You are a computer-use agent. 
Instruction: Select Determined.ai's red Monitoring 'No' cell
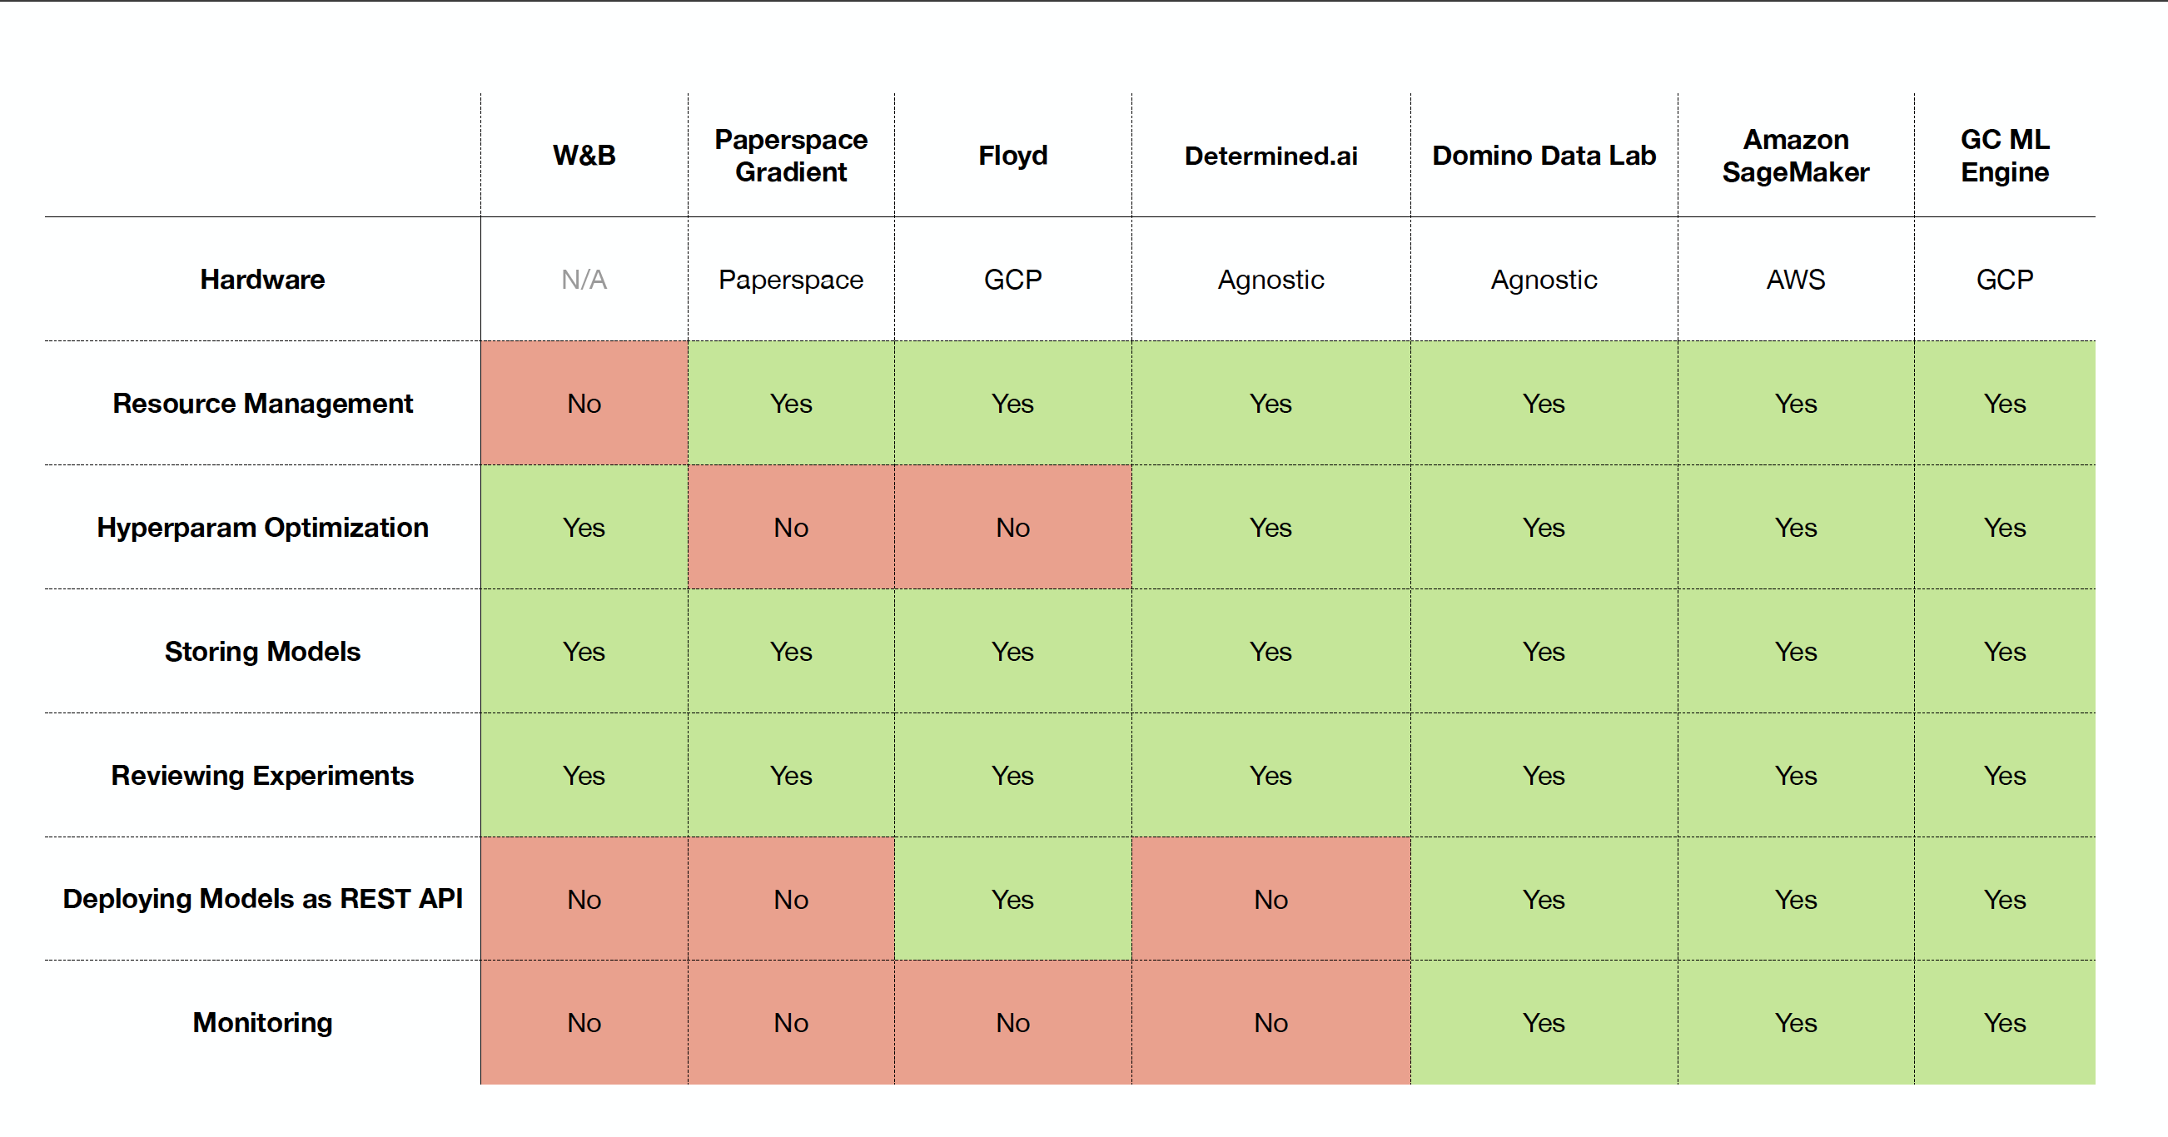[1270, 1022]
